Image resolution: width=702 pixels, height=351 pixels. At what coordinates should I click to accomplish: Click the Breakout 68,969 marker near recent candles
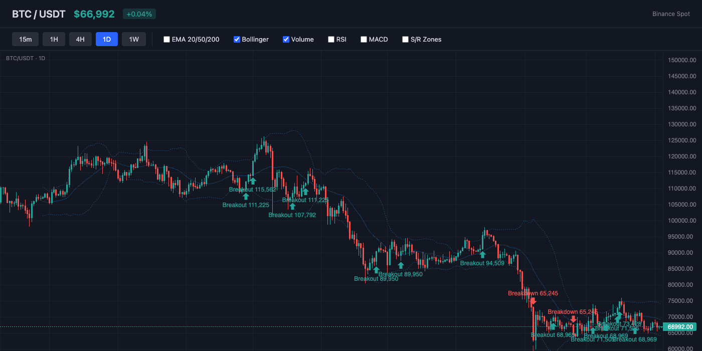[x=635, y=330]
